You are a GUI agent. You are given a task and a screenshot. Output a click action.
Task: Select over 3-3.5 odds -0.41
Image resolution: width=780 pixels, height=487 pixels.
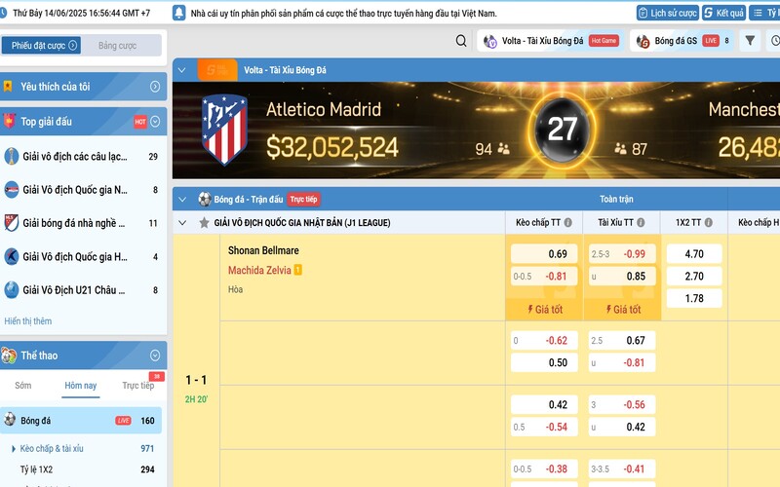622,468
